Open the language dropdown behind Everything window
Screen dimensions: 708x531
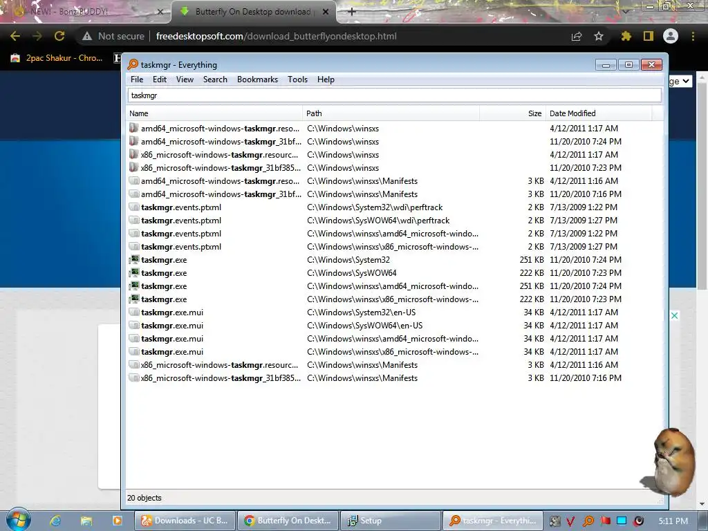pyautogui.click(x=680, y=82)
